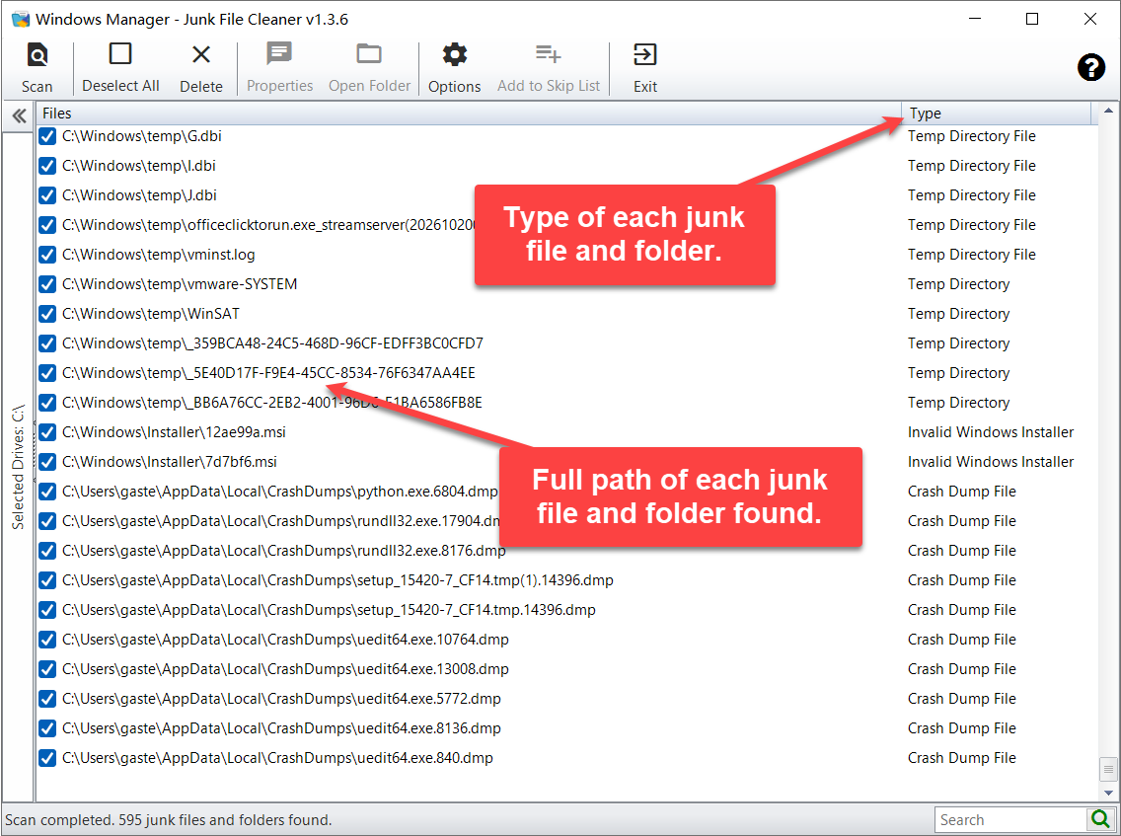
Task: Toggle checkbox for rundll32.exe.8176.dmp
Action: (x=47, y=551)
